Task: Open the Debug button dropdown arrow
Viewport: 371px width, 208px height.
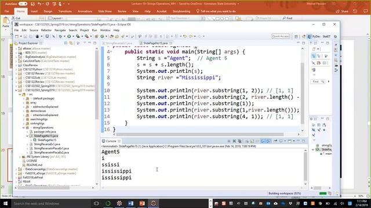Action: (x=64, y=36)
